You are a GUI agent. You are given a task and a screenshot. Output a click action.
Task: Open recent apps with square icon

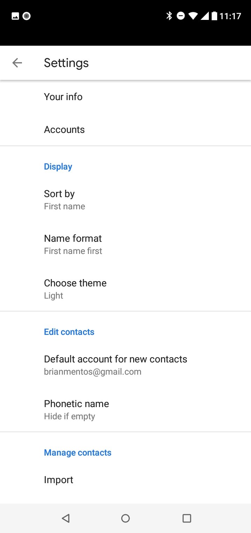coord(187,518)
